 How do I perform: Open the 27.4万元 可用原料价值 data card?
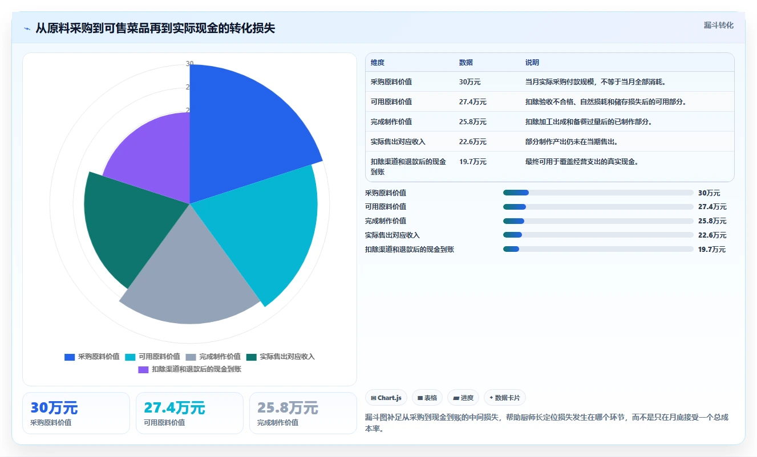tap(189, 413)
